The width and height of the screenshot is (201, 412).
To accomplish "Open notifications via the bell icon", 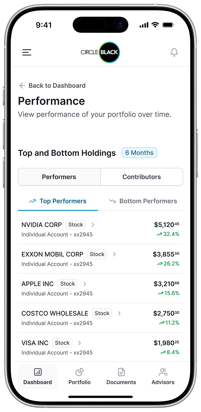I will (x=174, y=52).
